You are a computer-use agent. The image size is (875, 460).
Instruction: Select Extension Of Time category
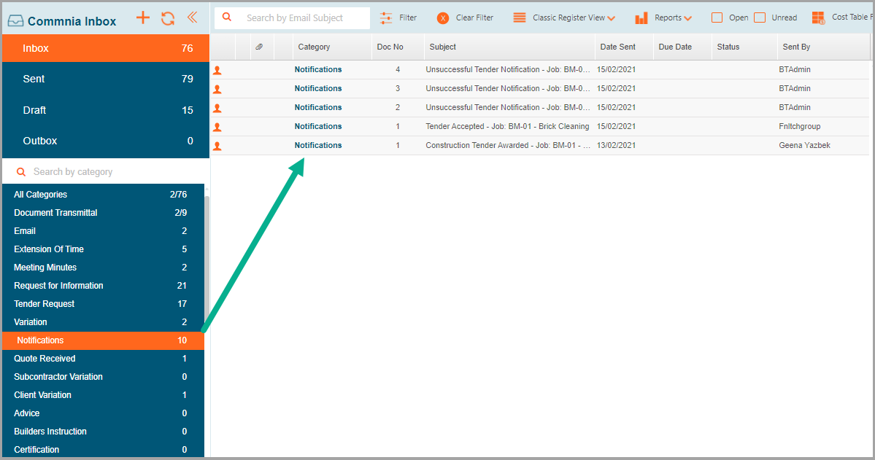point(103,249)
